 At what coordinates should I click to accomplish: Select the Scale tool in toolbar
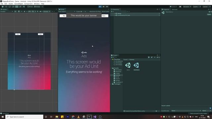pyautogui.click(x=13, y=7)
